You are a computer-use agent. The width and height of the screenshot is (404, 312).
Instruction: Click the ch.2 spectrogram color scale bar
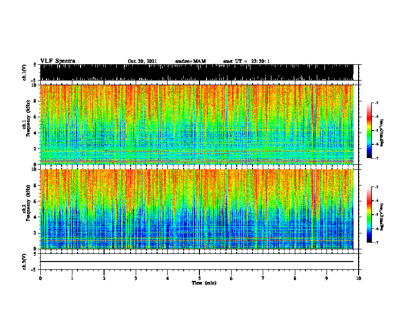coord(369,215)
